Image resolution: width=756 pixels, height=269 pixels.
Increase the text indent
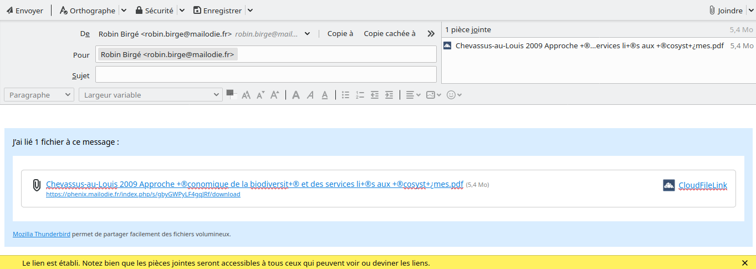[389, 95]
